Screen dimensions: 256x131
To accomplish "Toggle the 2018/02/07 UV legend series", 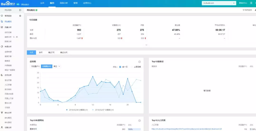I will click(103, 110).
